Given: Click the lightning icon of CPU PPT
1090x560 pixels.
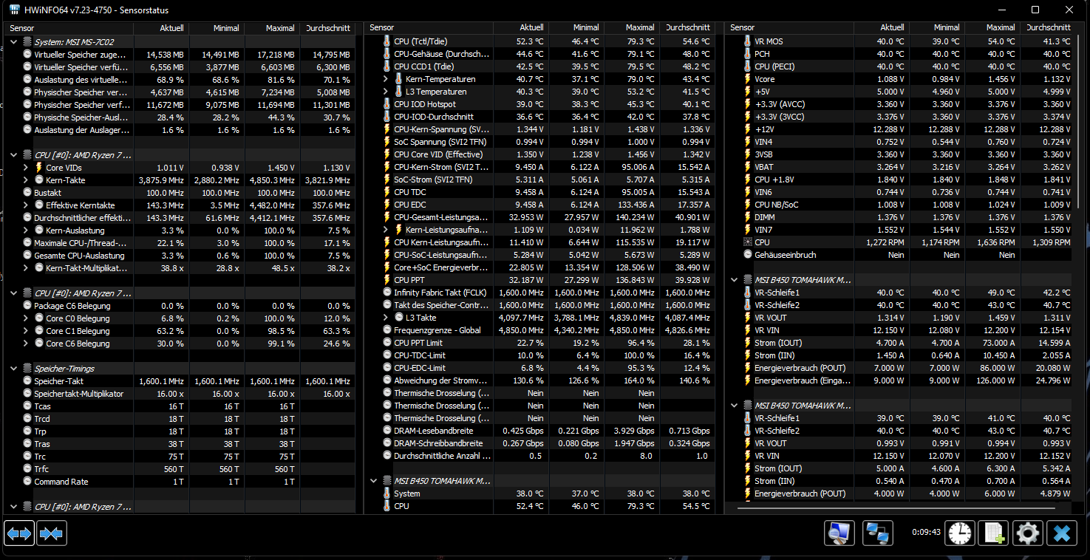Looking at the screenshot, I should coord(386,280).
